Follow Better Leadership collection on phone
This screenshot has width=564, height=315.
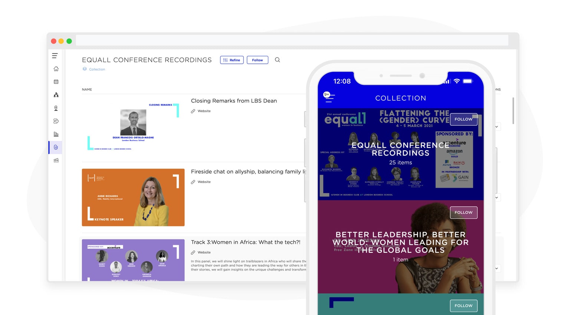[463, 212]
